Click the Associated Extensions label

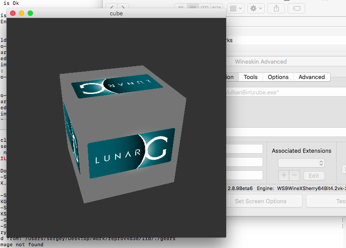pos(301,151)
